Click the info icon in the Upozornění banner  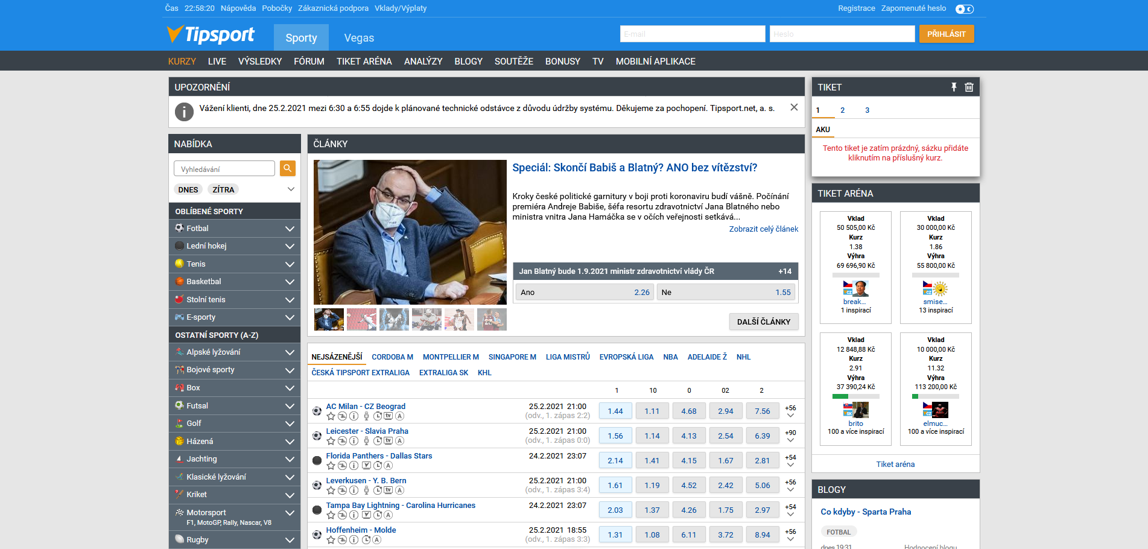184,112
